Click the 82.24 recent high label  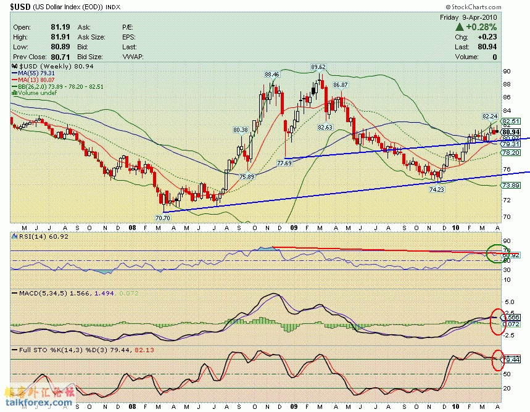pyautogui.click(x=490, y=117)
